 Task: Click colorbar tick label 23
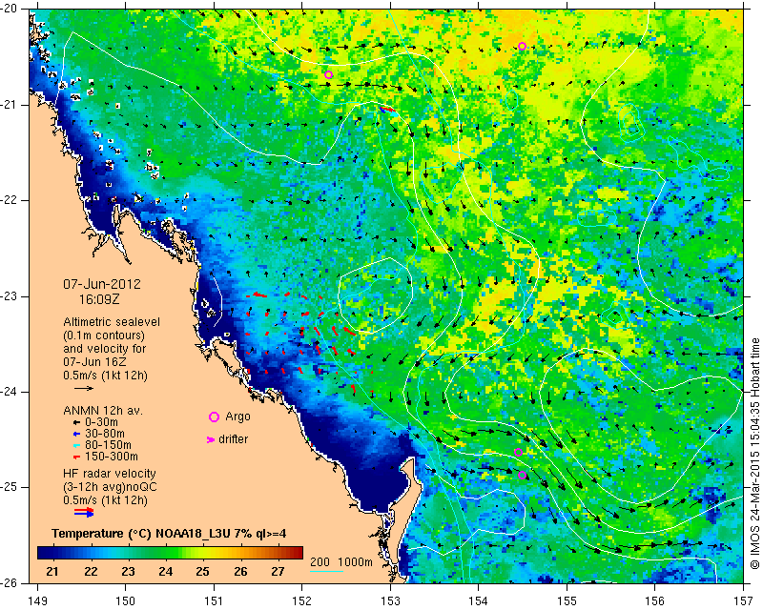(x=128, y=572)
